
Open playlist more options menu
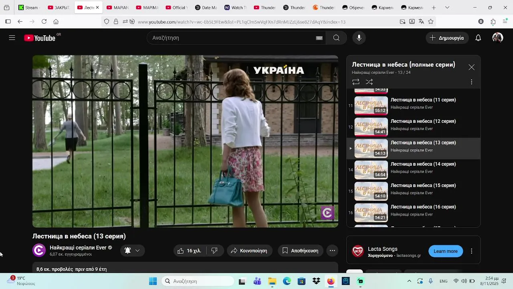point(471,82)
